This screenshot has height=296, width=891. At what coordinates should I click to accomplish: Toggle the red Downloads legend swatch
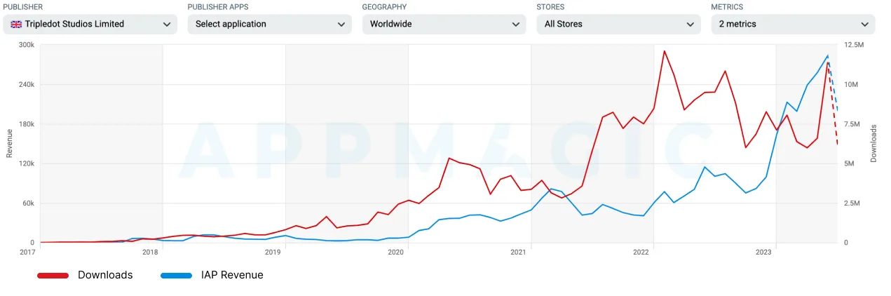click(x=53, y=276)
